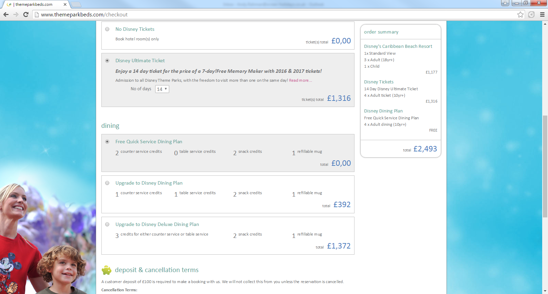Click '3 credits for either counter service or table service'
This screenshot has width=548, height=294.
[162, 235]
